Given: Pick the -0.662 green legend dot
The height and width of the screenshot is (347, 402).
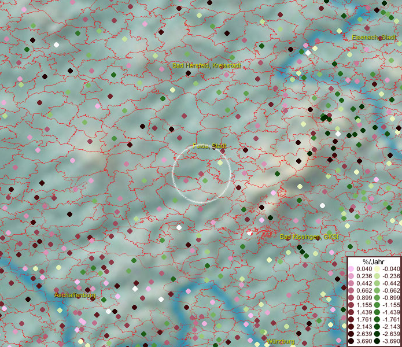Looking at the screenshot, I should pos(377,291).
